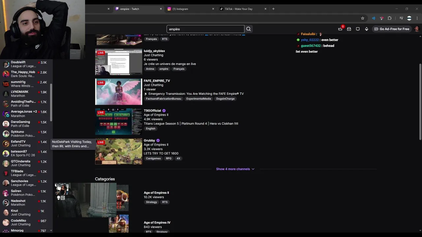The image size is (422, 237).
Task: Click the blue sound-wave extension icon
Action: click(374, 18)
